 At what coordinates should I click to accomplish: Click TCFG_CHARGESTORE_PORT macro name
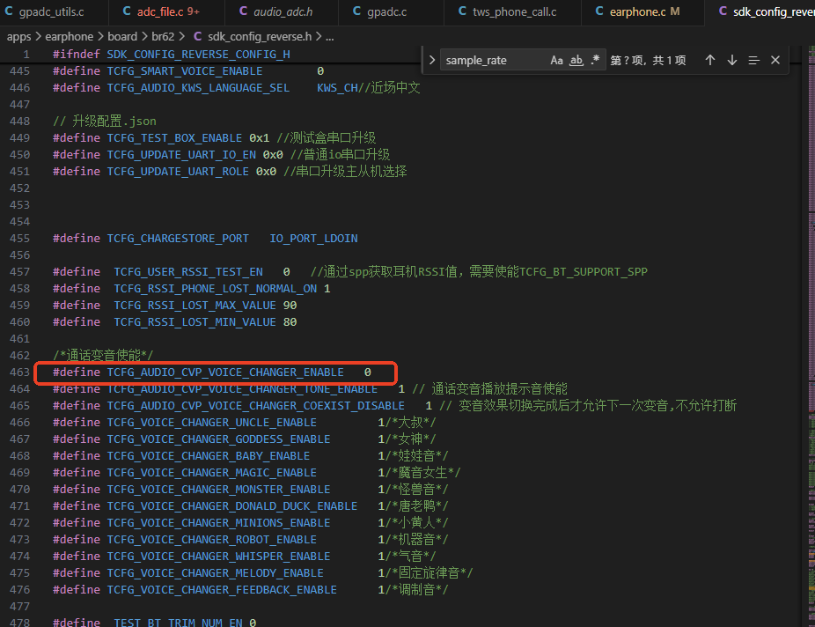tap(178, 238)
